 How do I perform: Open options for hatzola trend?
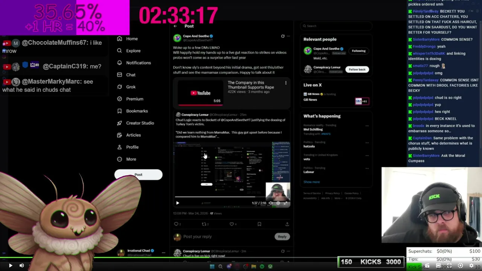367,143
